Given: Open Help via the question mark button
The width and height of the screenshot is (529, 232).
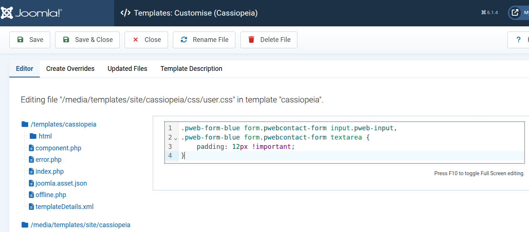Looking at the screenshot, I should point(519,40).
